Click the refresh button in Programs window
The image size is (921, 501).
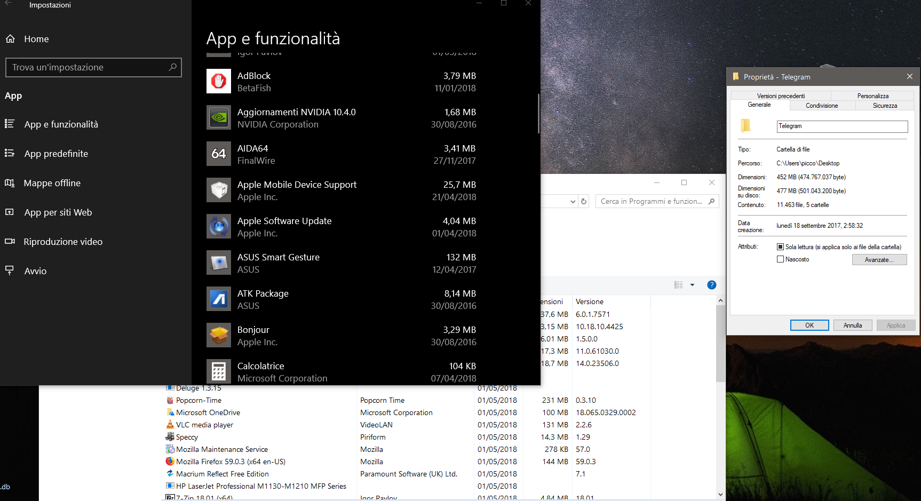[x=584, y=201]
